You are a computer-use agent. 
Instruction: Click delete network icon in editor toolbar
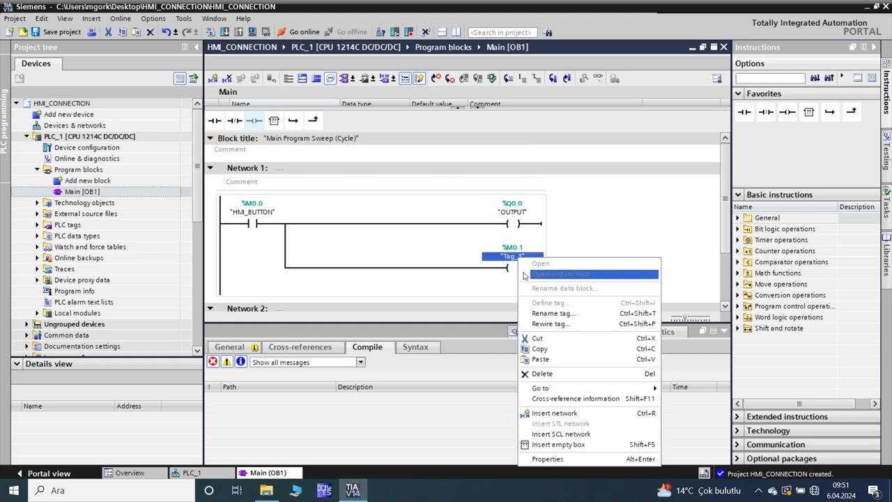[x=227, y=79]
